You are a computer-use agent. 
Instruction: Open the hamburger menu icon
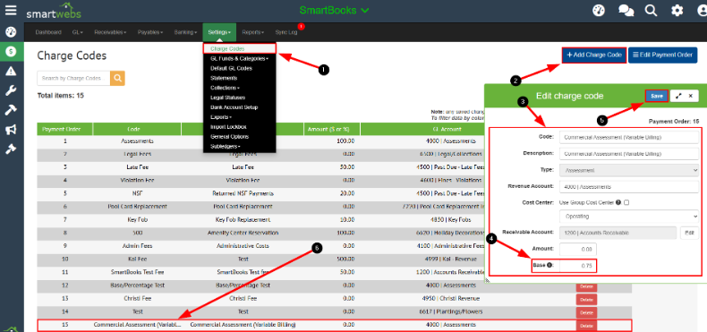(11, 11)
